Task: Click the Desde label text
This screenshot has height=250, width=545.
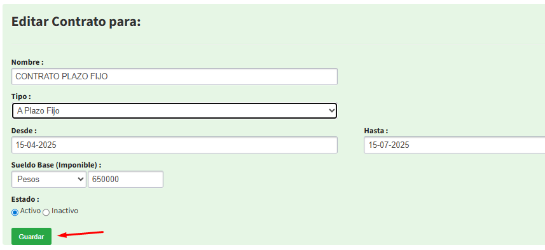Action: click(x=24, y=131)
